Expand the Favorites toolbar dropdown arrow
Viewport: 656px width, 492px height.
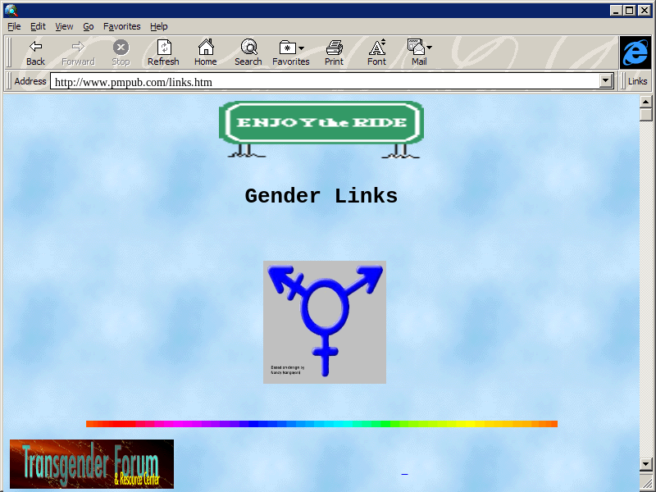point(301,48)
